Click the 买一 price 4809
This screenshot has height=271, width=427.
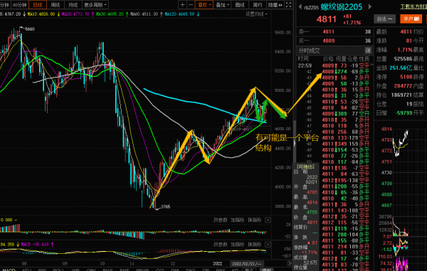328,41
